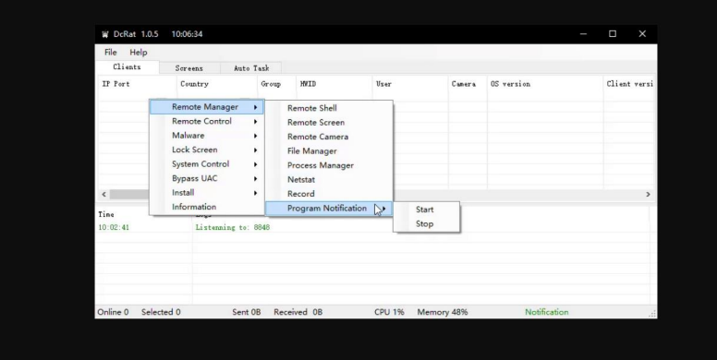Click the 'Memory 48%' status entry

coord(443,312)
